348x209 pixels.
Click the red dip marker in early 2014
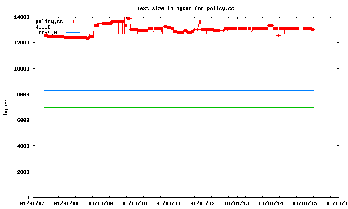[278, 36]
